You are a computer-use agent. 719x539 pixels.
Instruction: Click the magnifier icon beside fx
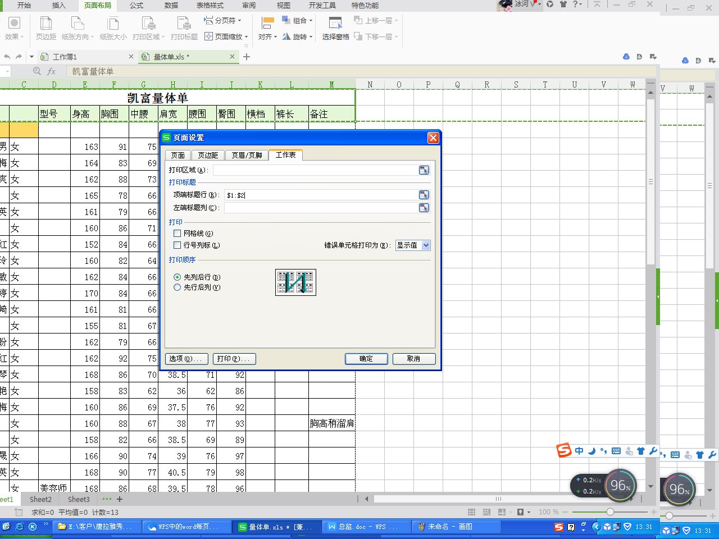37,71
